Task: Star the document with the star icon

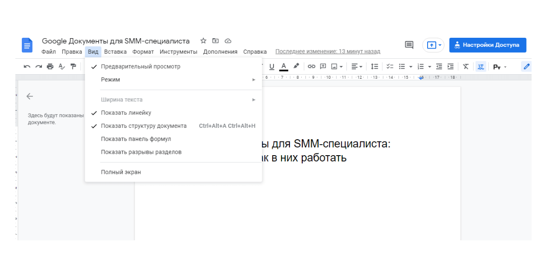Action: (203, 41)
